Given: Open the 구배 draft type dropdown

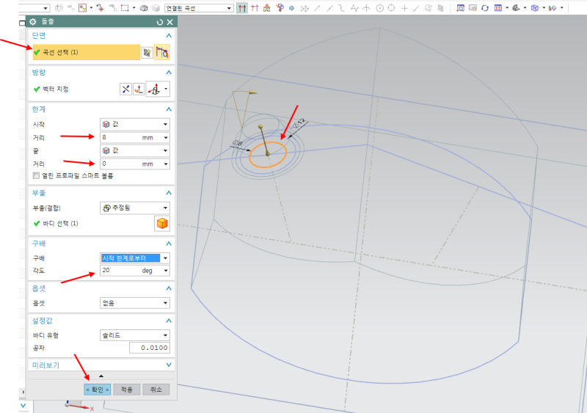Looking at the screenshot, I should (x=134, y=257).
